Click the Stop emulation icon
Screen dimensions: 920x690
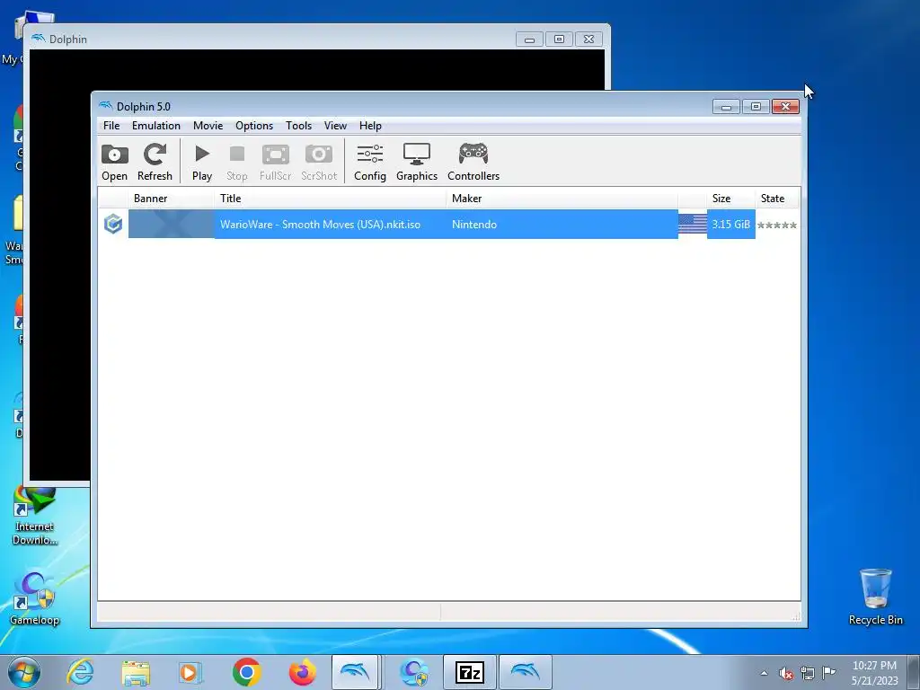(x=237, y=162)
